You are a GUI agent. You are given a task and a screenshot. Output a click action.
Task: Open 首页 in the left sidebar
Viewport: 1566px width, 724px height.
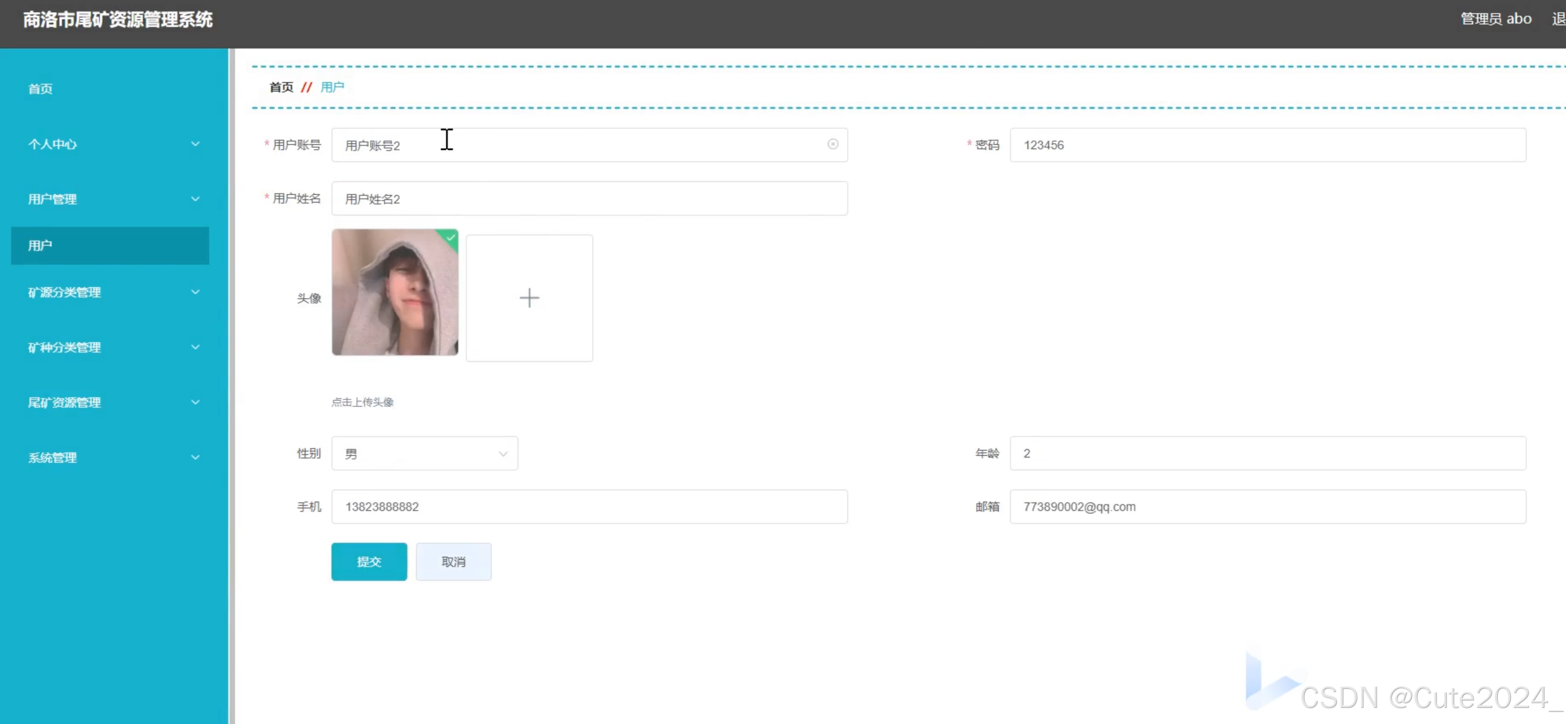click(40, 89)
